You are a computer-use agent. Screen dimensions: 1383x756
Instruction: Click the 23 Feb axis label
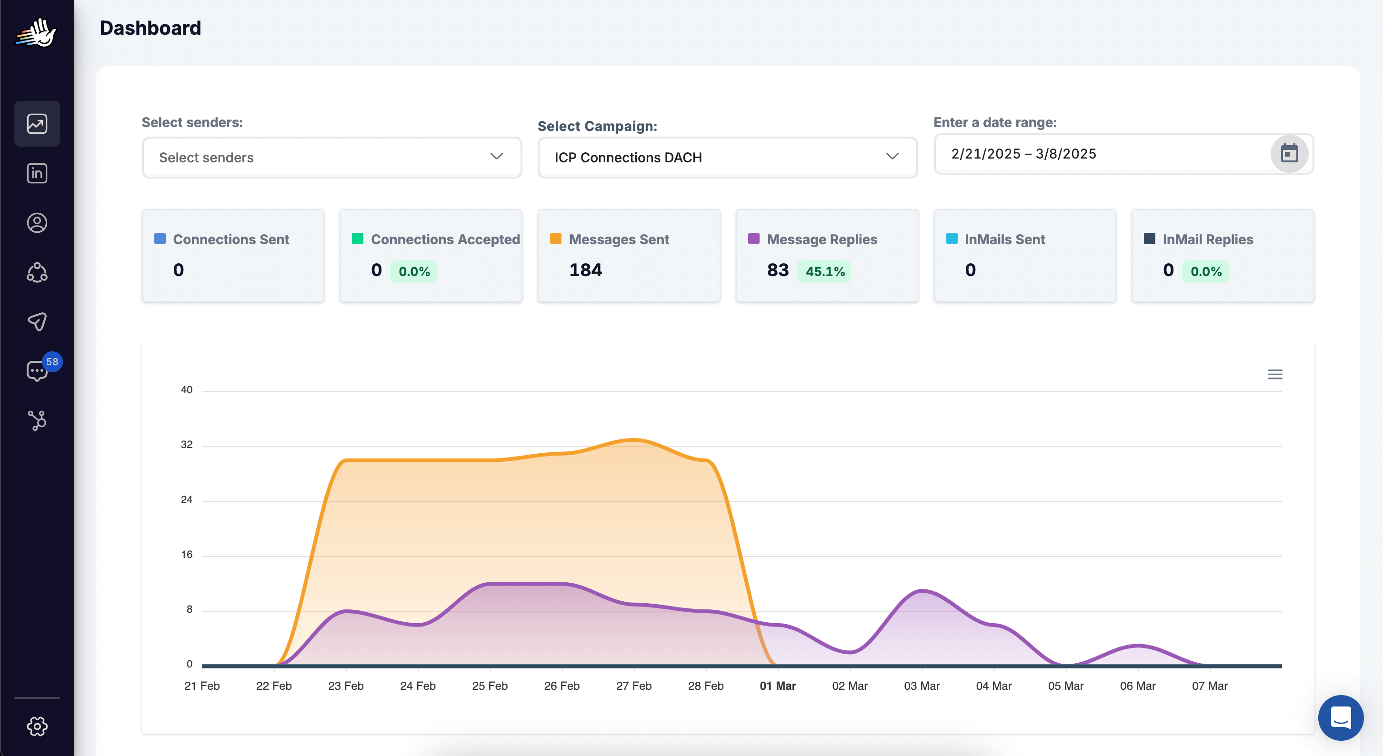pyautogui.click(x=346, y=686)
